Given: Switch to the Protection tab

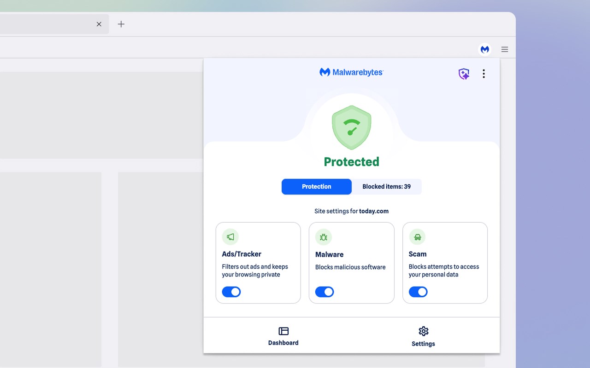Looking at the screenshot, I should click(x=317, y=187).
